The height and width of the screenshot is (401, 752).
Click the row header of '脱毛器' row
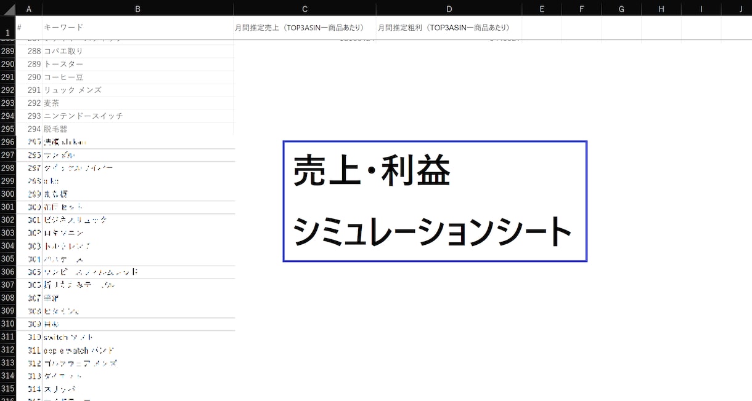pyautogui.click(x=8, y=129)
